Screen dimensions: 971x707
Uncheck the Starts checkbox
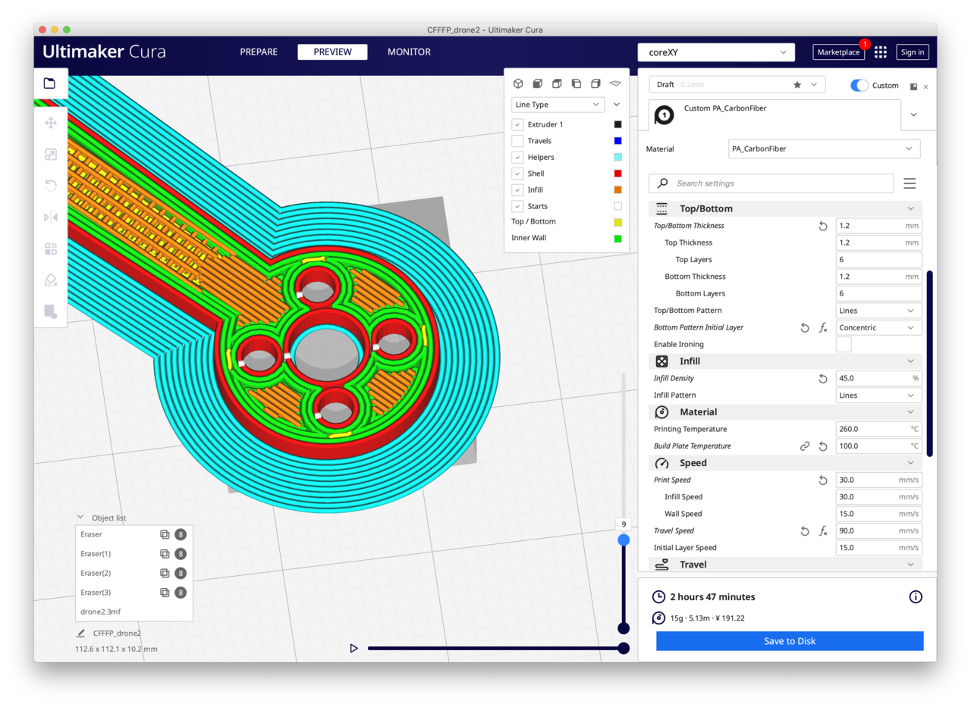[518, 206]
